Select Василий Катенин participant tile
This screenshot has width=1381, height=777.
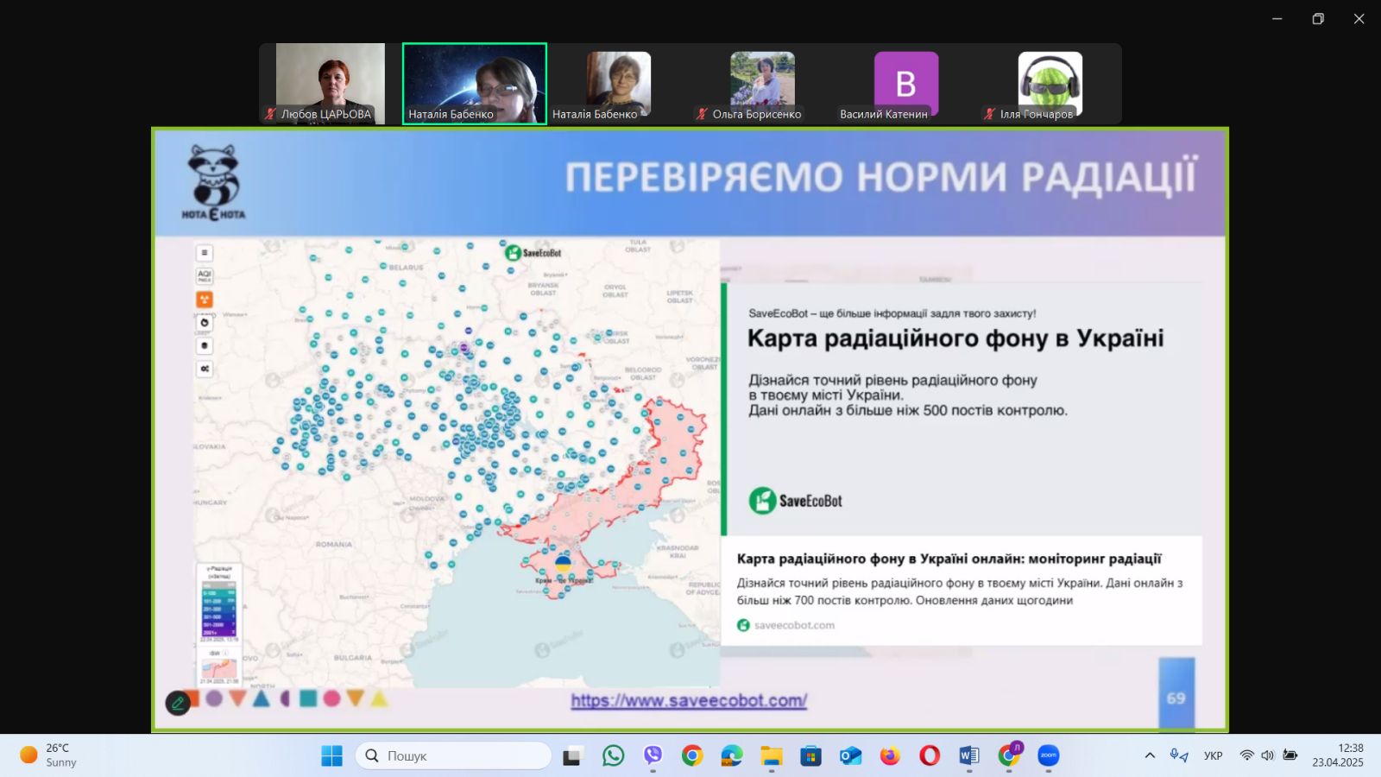(x=905, y=83)
